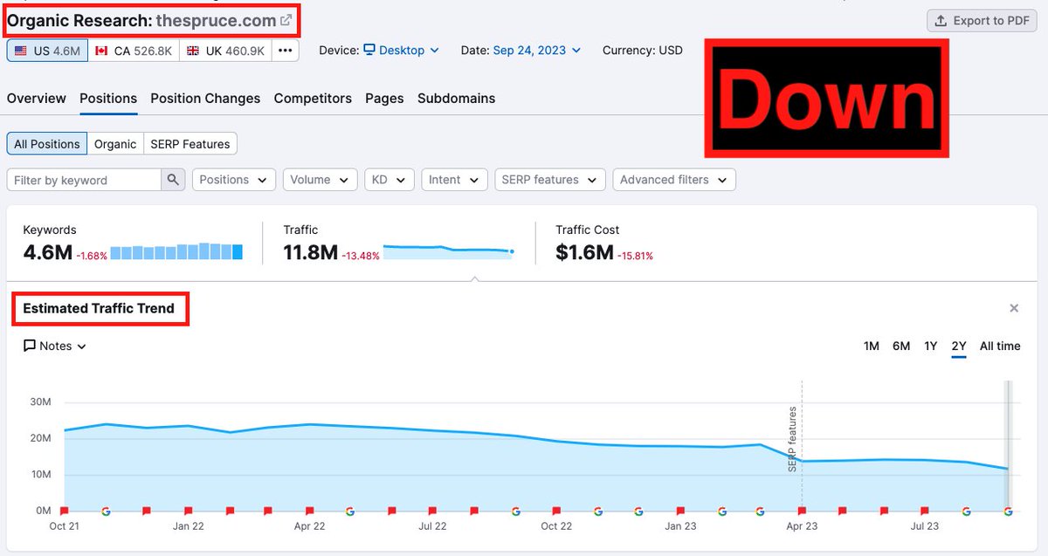The width and height of the screenshot is (1048, 556).
Task: Click the Google update icon between Apr 22 and Jul 22
Action: click(x=350, y=511)
